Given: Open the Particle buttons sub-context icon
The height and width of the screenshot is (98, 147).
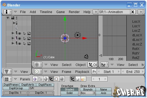Looking at the screenshot, I should [83, 79].
